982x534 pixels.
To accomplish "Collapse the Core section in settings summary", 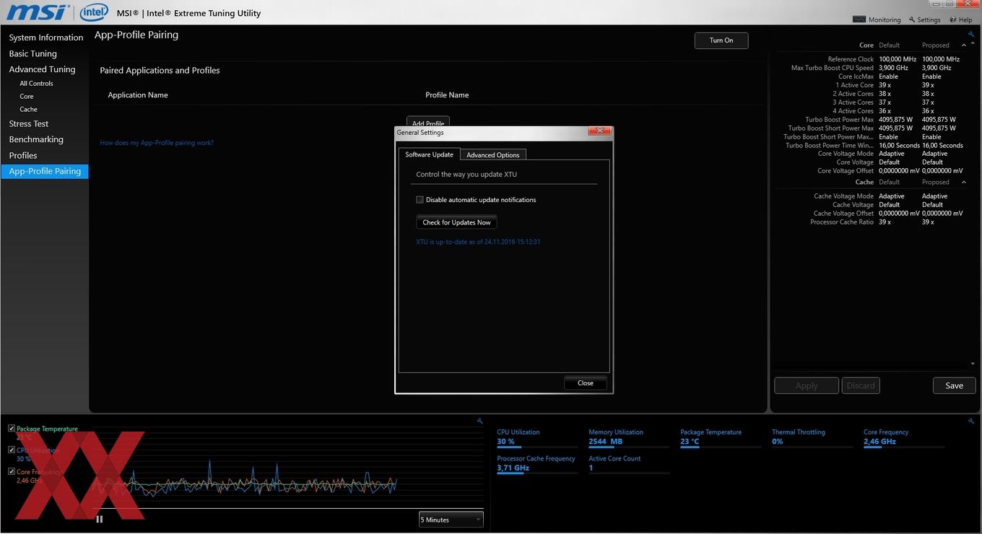I will pos(964,45).
